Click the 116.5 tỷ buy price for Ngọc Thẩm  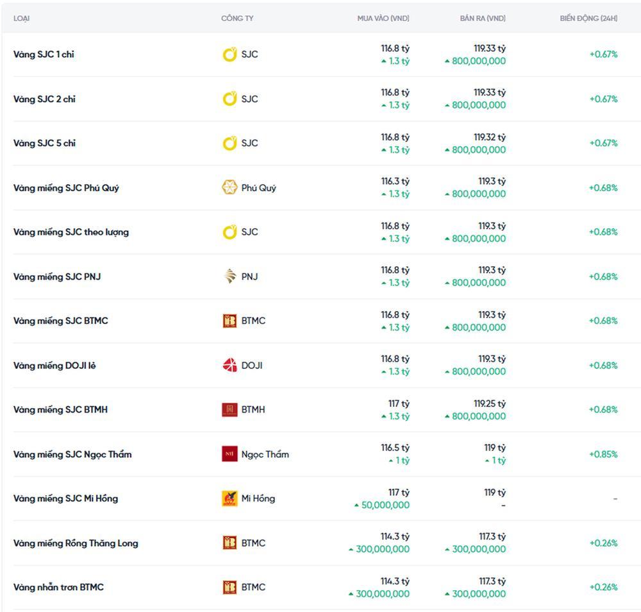coord(395,448)
